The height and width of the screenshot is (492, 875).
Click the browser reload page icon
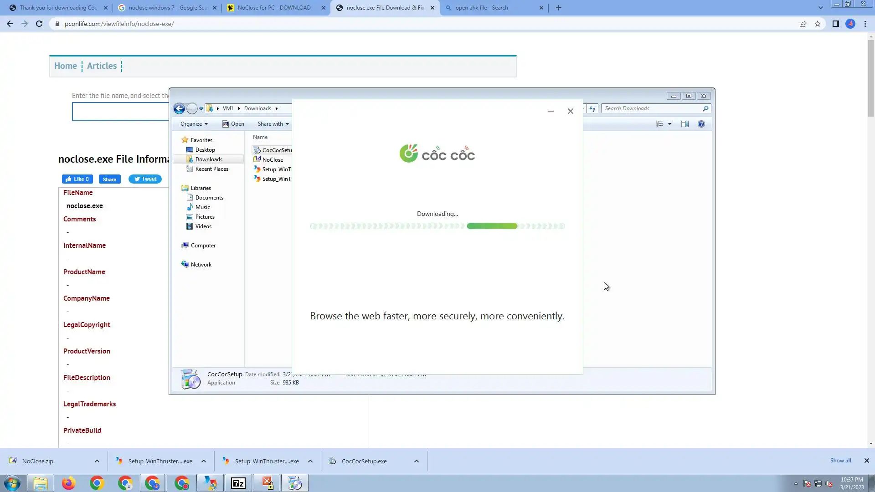click(39, 24)
